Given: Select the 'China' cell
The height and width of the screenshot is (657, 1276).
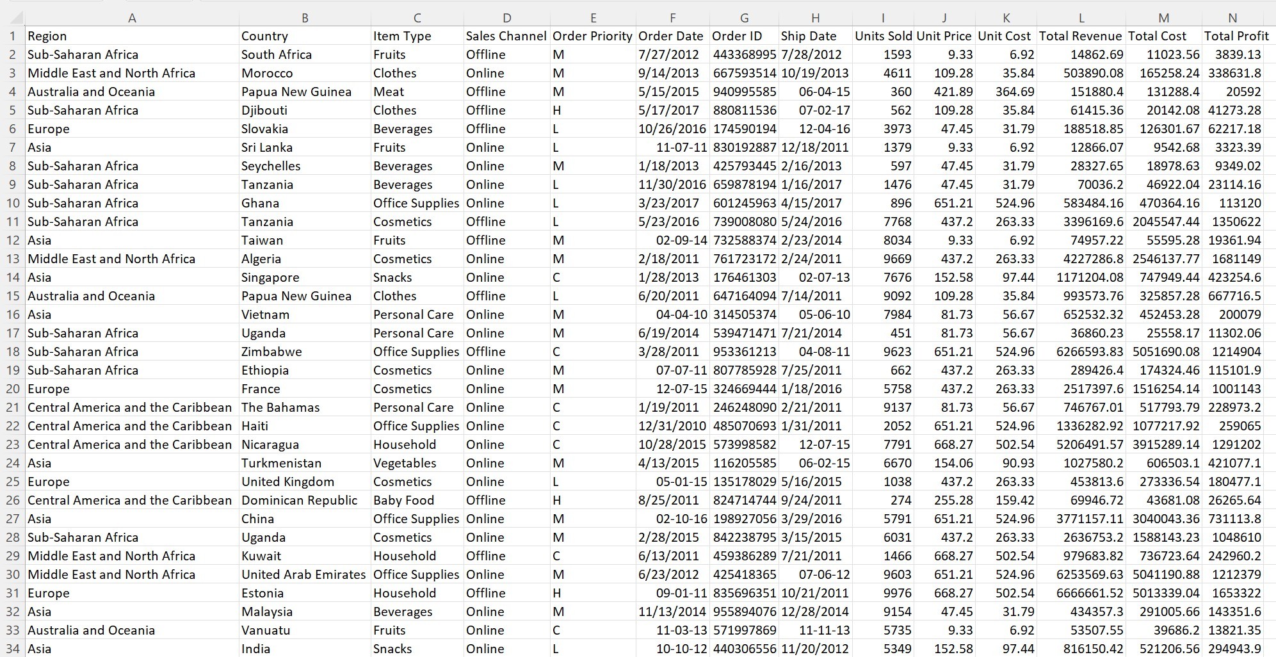Looking at the screenshot, I should (305, 519).
